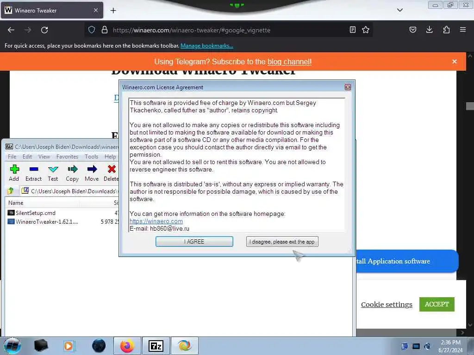This screenshot has height=355, width=474.
Task: Open 7-Zip Help menu
Action: click(x=110, y=157)
